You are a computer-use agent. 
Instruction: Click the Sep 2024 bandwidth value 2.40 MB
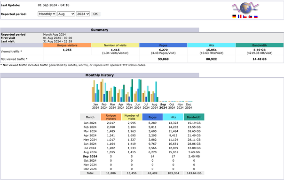pos(194,157)
